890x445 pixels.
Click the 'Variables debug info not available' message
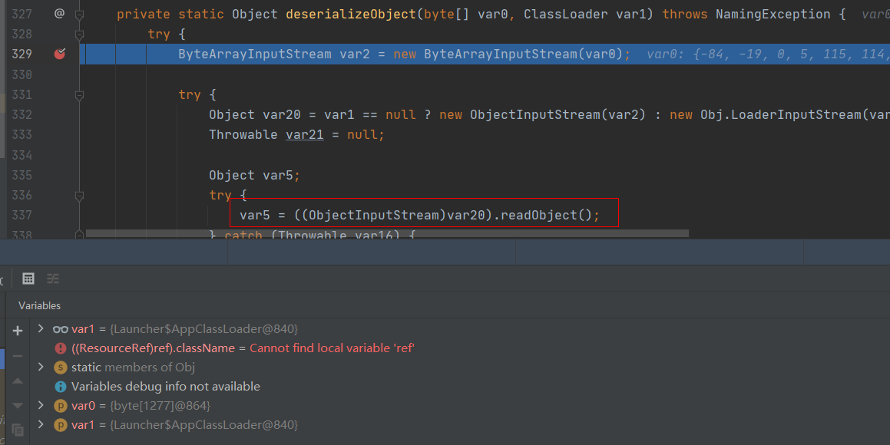[x=165, y=387]
